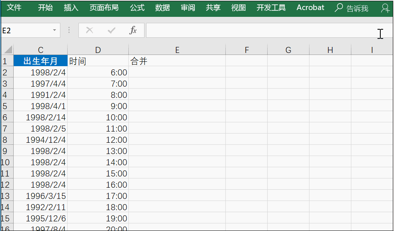Select cell containing 1994/12/4

(41, 140)
